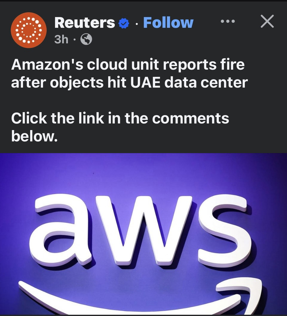The height and width of the screenshot is (316, 287).
Task: Open the Reuters orange dotted-circle profile picture
Action: click(29, 30)
